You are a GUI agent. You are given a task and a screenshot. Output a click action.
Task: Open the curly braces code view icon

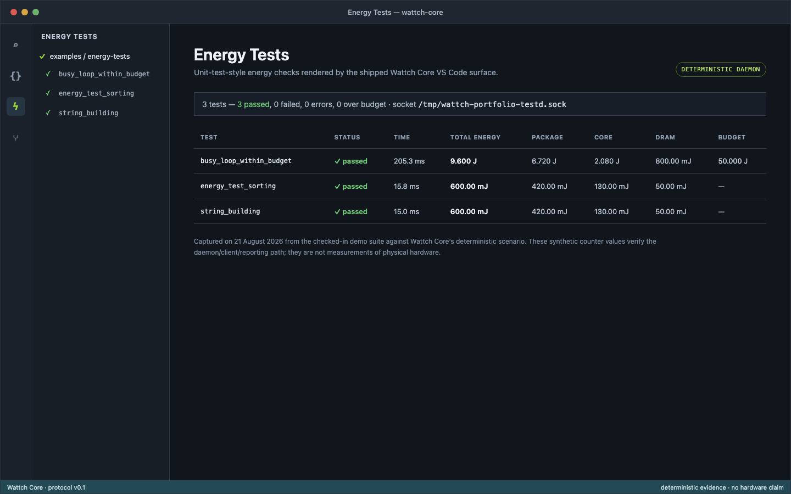pyautogui.click(x=15, y=76)
